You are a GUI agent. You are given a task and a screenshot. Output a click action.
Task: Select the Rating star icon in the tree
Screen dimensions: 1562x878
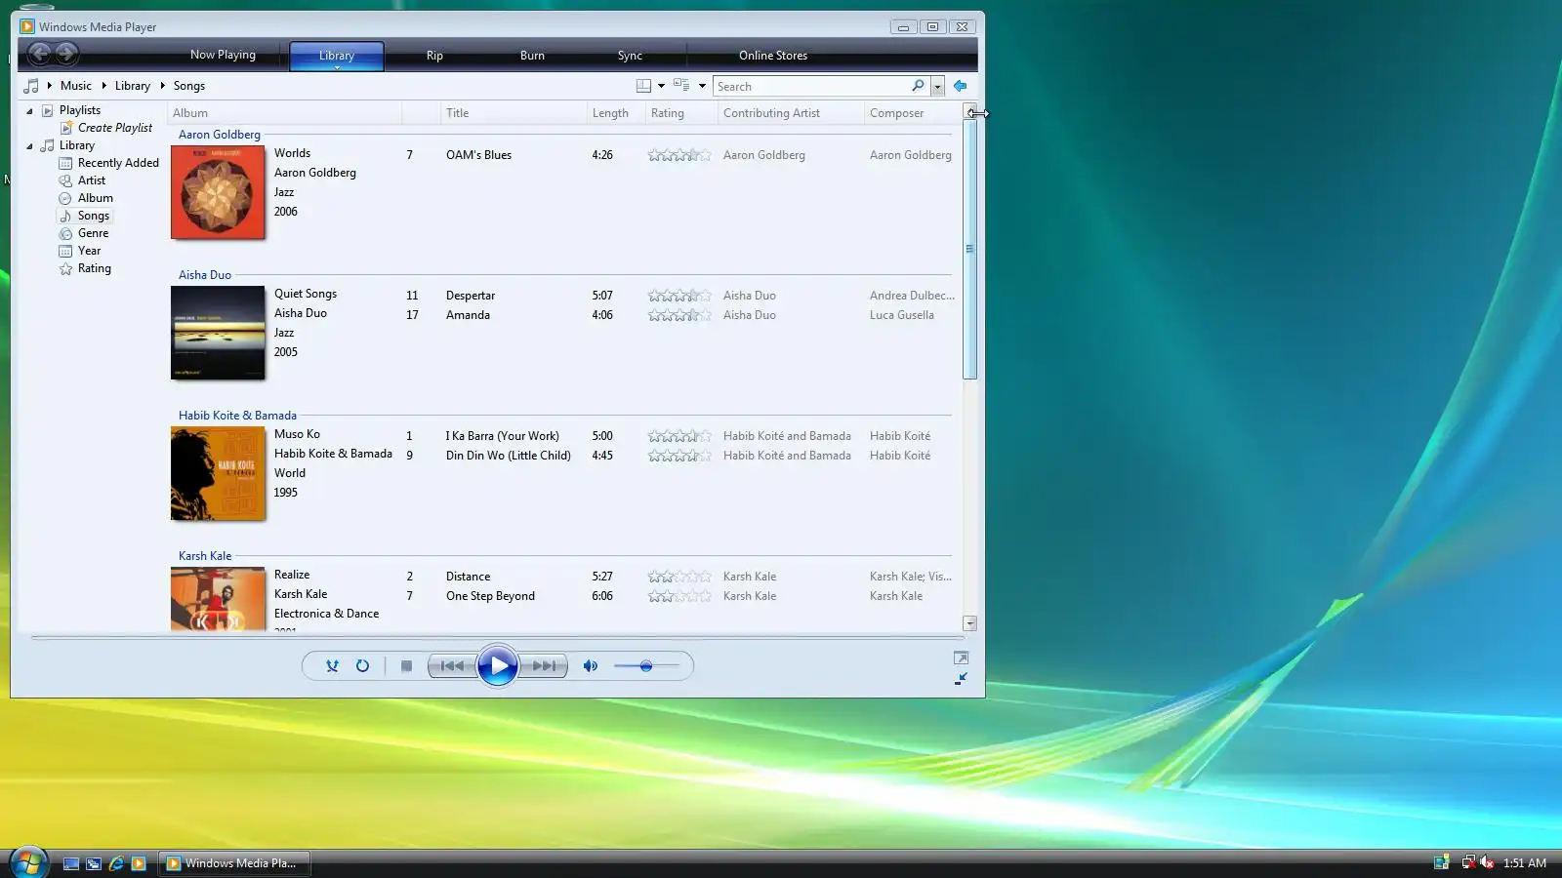pyautogui.click(x=65, y=268)
